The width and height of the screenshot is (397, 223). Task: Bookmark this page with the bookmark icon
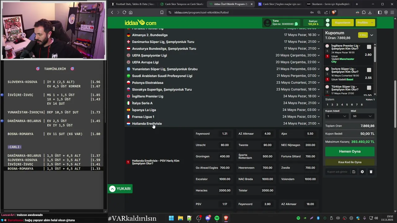tap(162, 12)
